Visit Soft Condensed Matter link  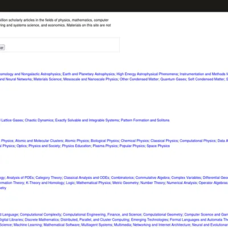pyautogui.click(x=206, y=79)
